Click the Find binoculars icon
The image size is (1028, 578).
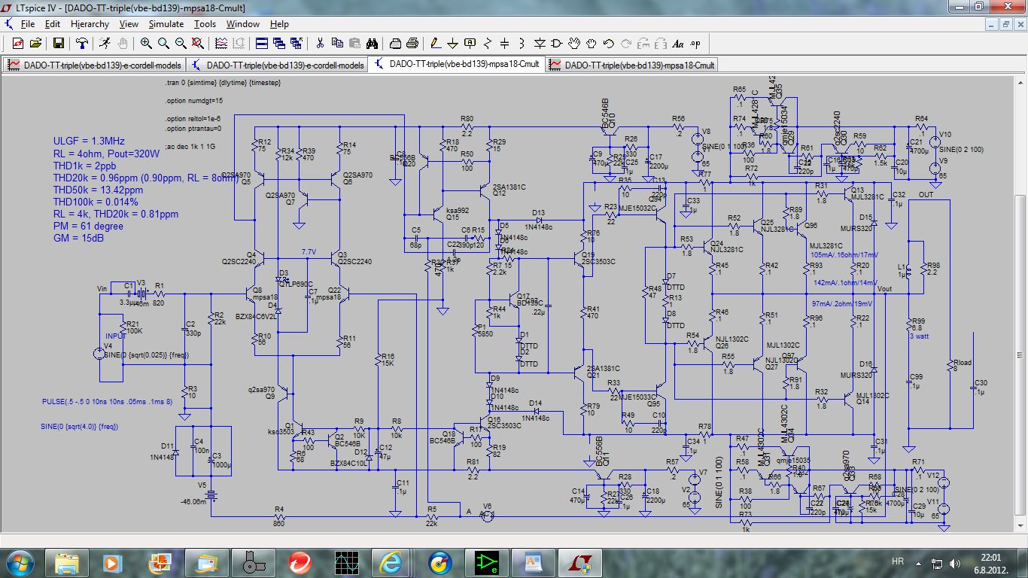tap(372, 43)
